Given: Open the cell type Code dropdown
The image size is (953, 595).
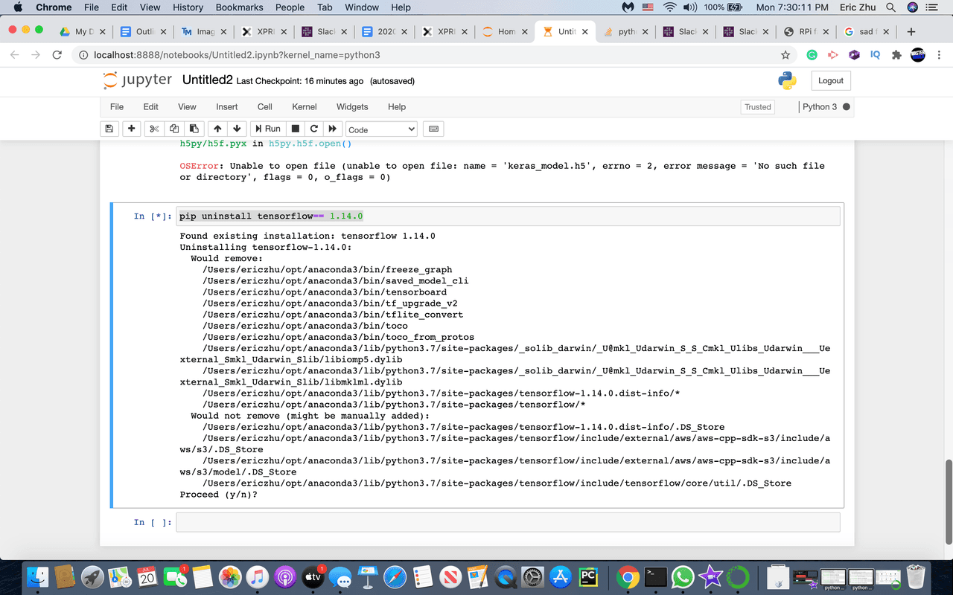Looking at the screenshot, I should [381, 129].
